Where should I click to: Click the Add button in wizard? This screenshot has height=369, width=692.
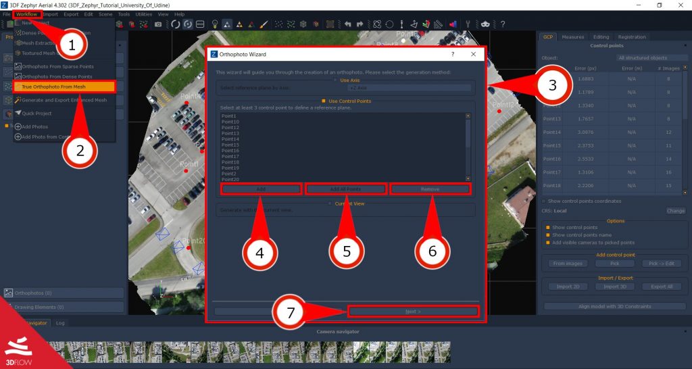click(x=261, y=189)
